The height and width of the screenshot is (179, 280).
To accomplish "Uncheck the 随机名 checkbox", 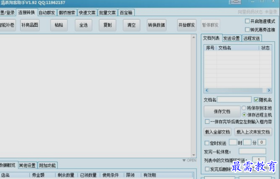I will [x=256, y=100].
